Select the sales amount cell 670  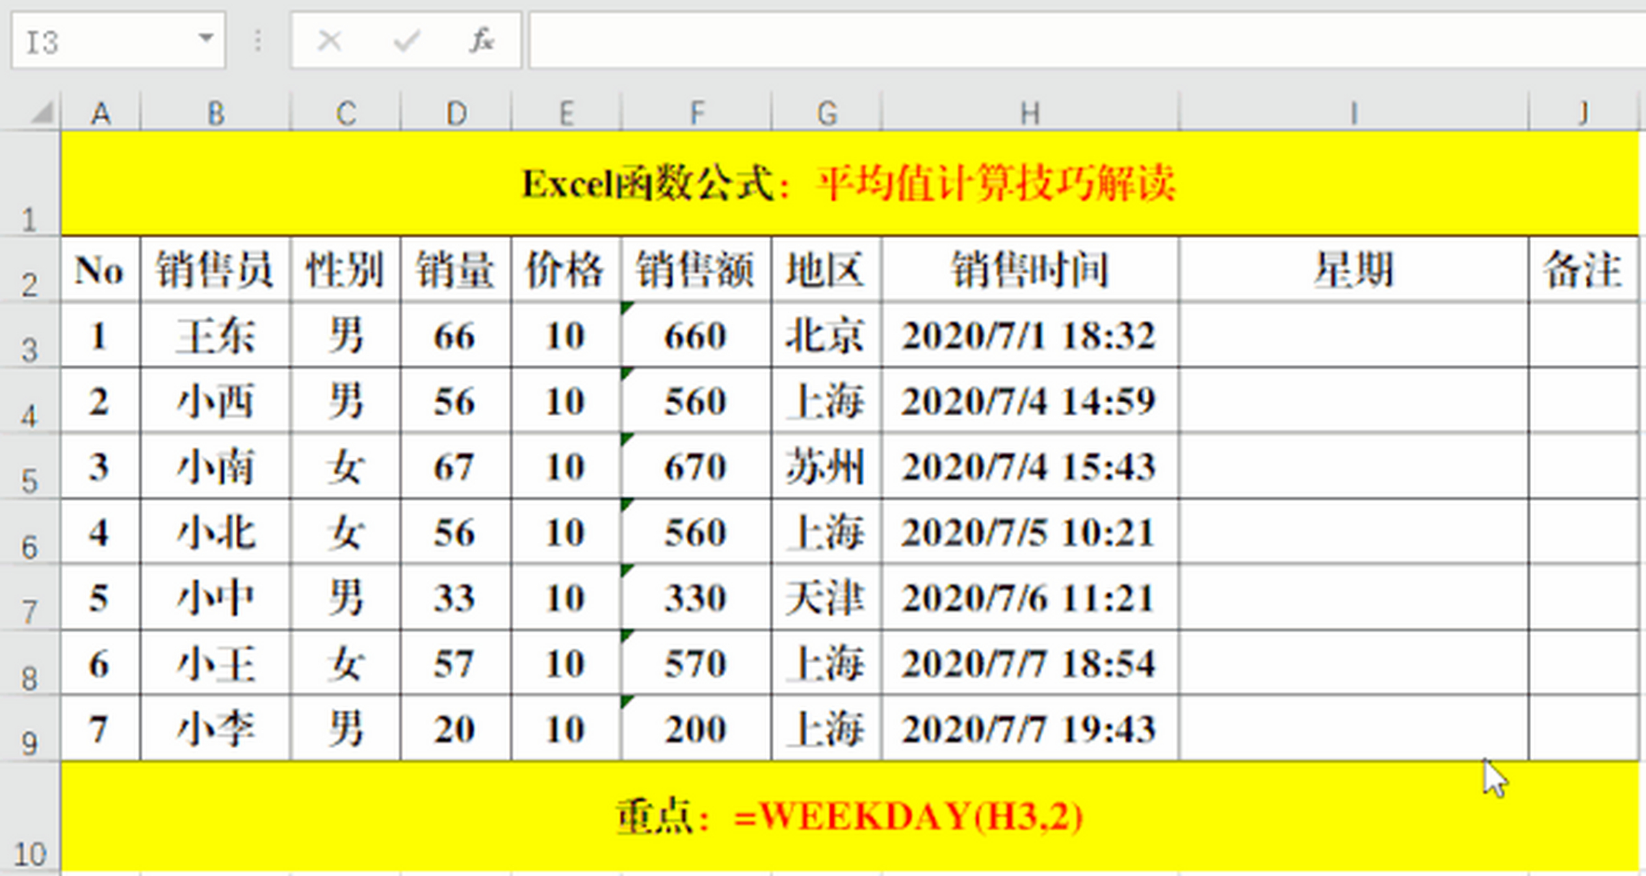[x=696, y=467]
